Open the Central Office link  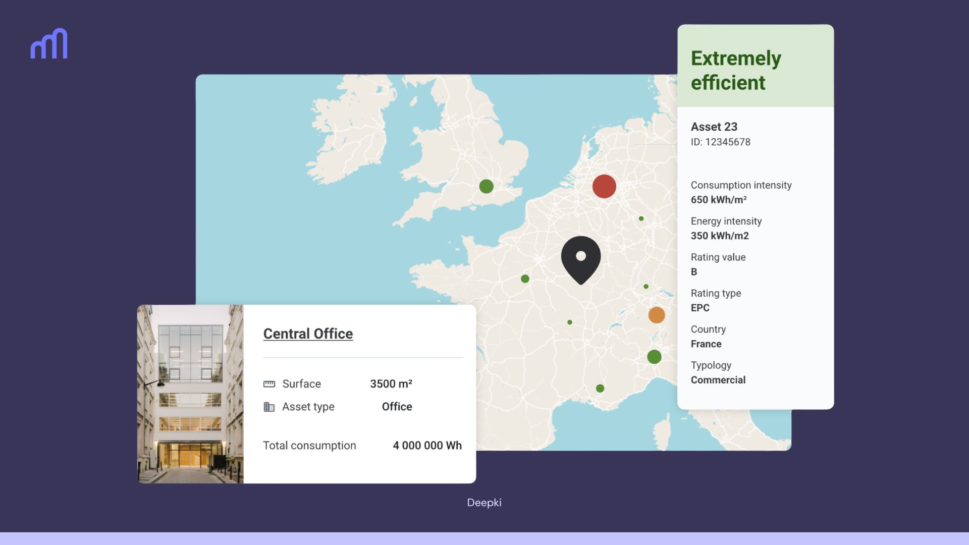[308, 334]
